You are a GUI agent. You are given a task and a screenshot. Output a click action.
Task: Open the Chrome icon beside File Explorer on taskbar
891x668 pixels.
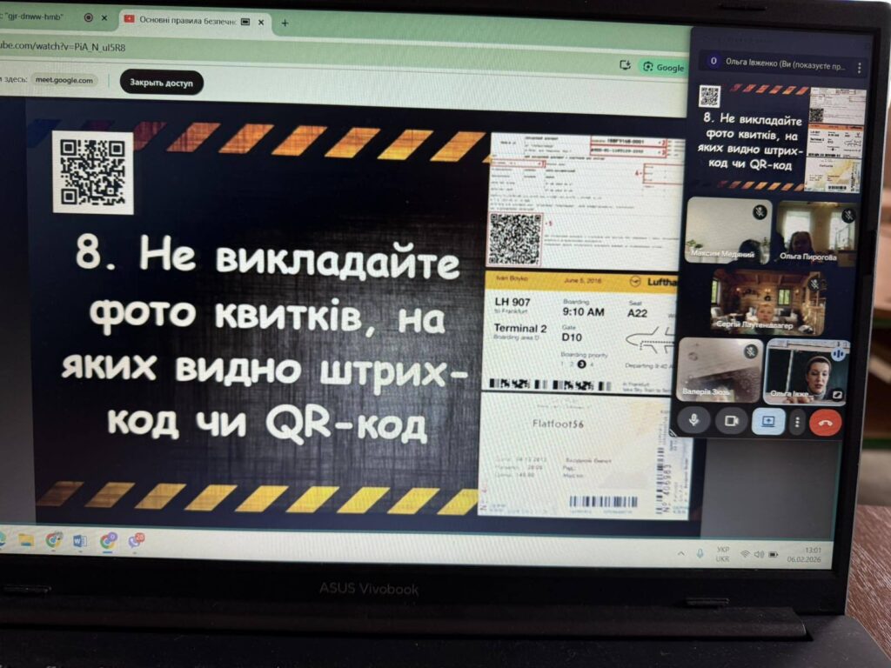pyautogui.click(x=53, y=539)
